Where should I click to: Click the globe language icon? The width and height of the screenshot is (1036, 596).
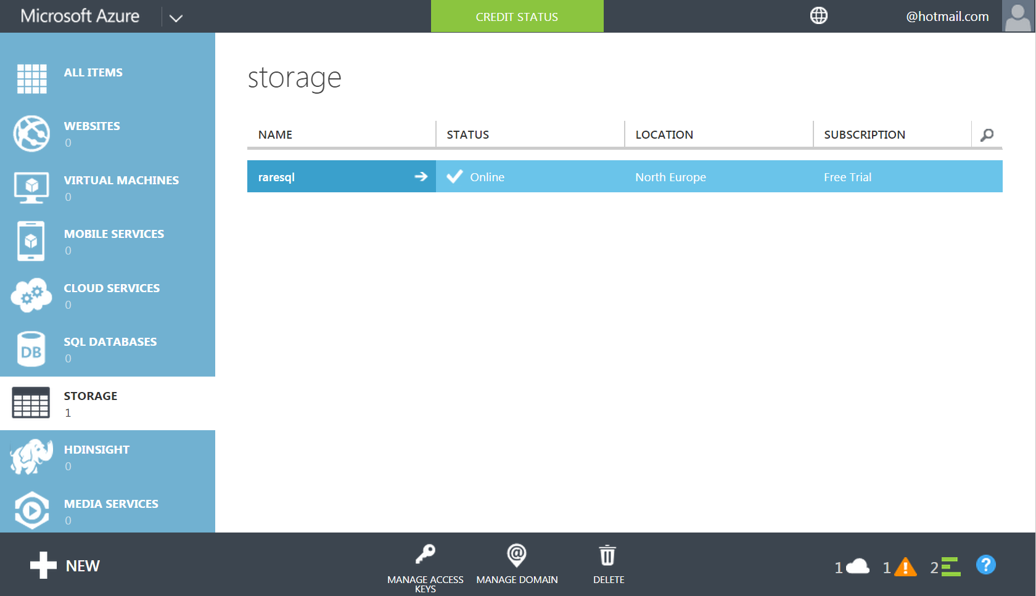(818, 16)
